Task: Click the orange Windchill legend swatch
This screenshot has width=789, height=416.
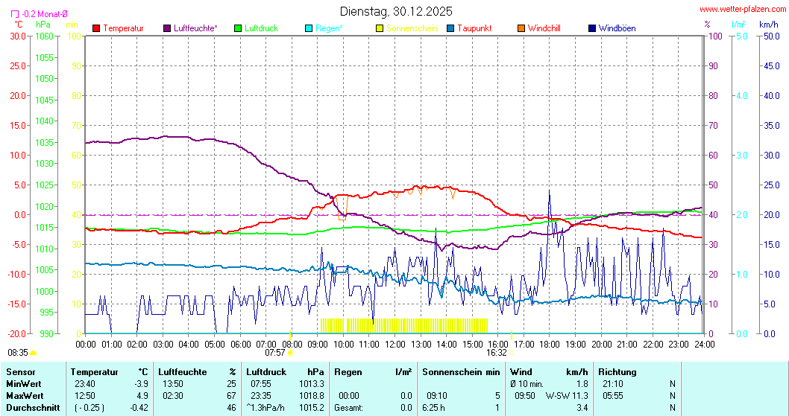Action: [x=521, y=28]
